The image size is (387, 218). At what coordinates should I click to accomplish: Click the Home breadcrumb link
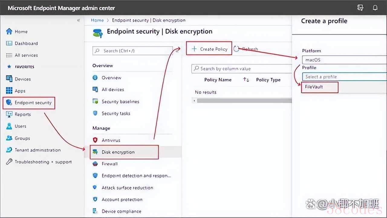(97, 20)
